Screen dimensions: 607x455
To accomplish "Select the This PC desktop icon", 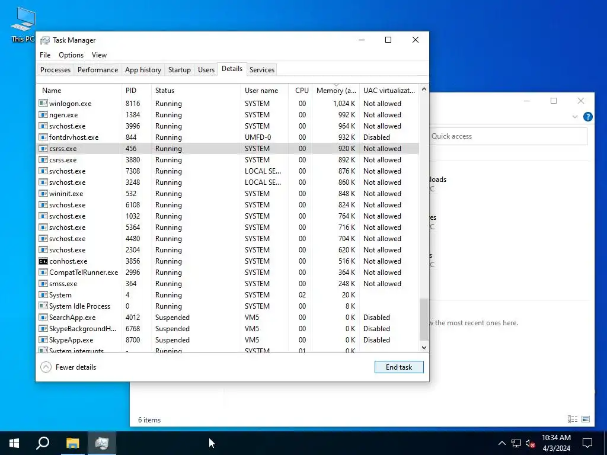I will 23,24.
